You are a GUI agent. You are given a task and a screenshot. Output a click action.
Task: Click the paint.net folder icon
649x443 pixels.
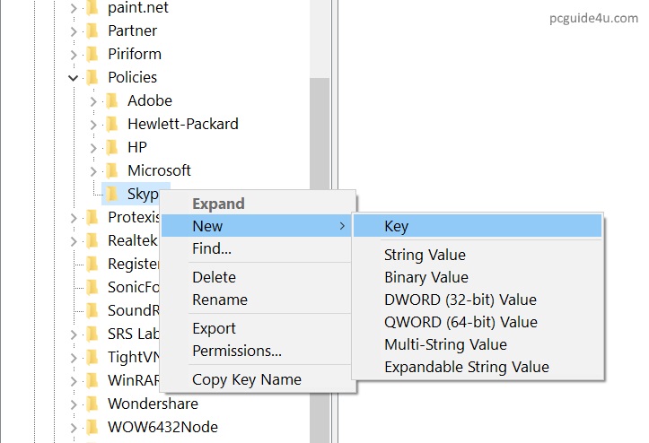coord(92,7)
